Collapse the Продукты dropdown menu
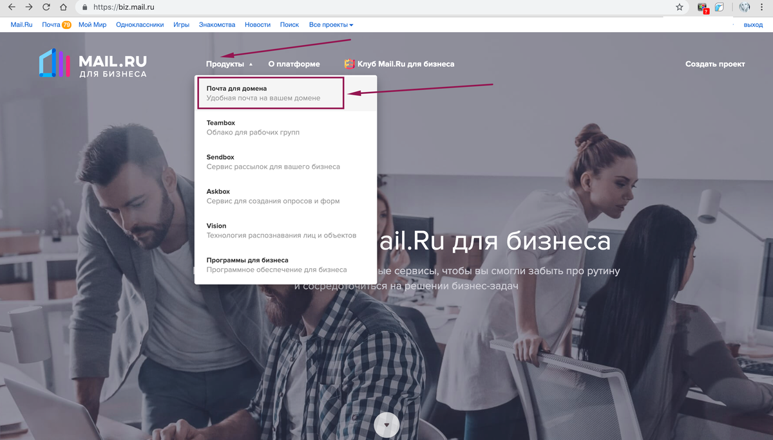 tap(229, 64)
